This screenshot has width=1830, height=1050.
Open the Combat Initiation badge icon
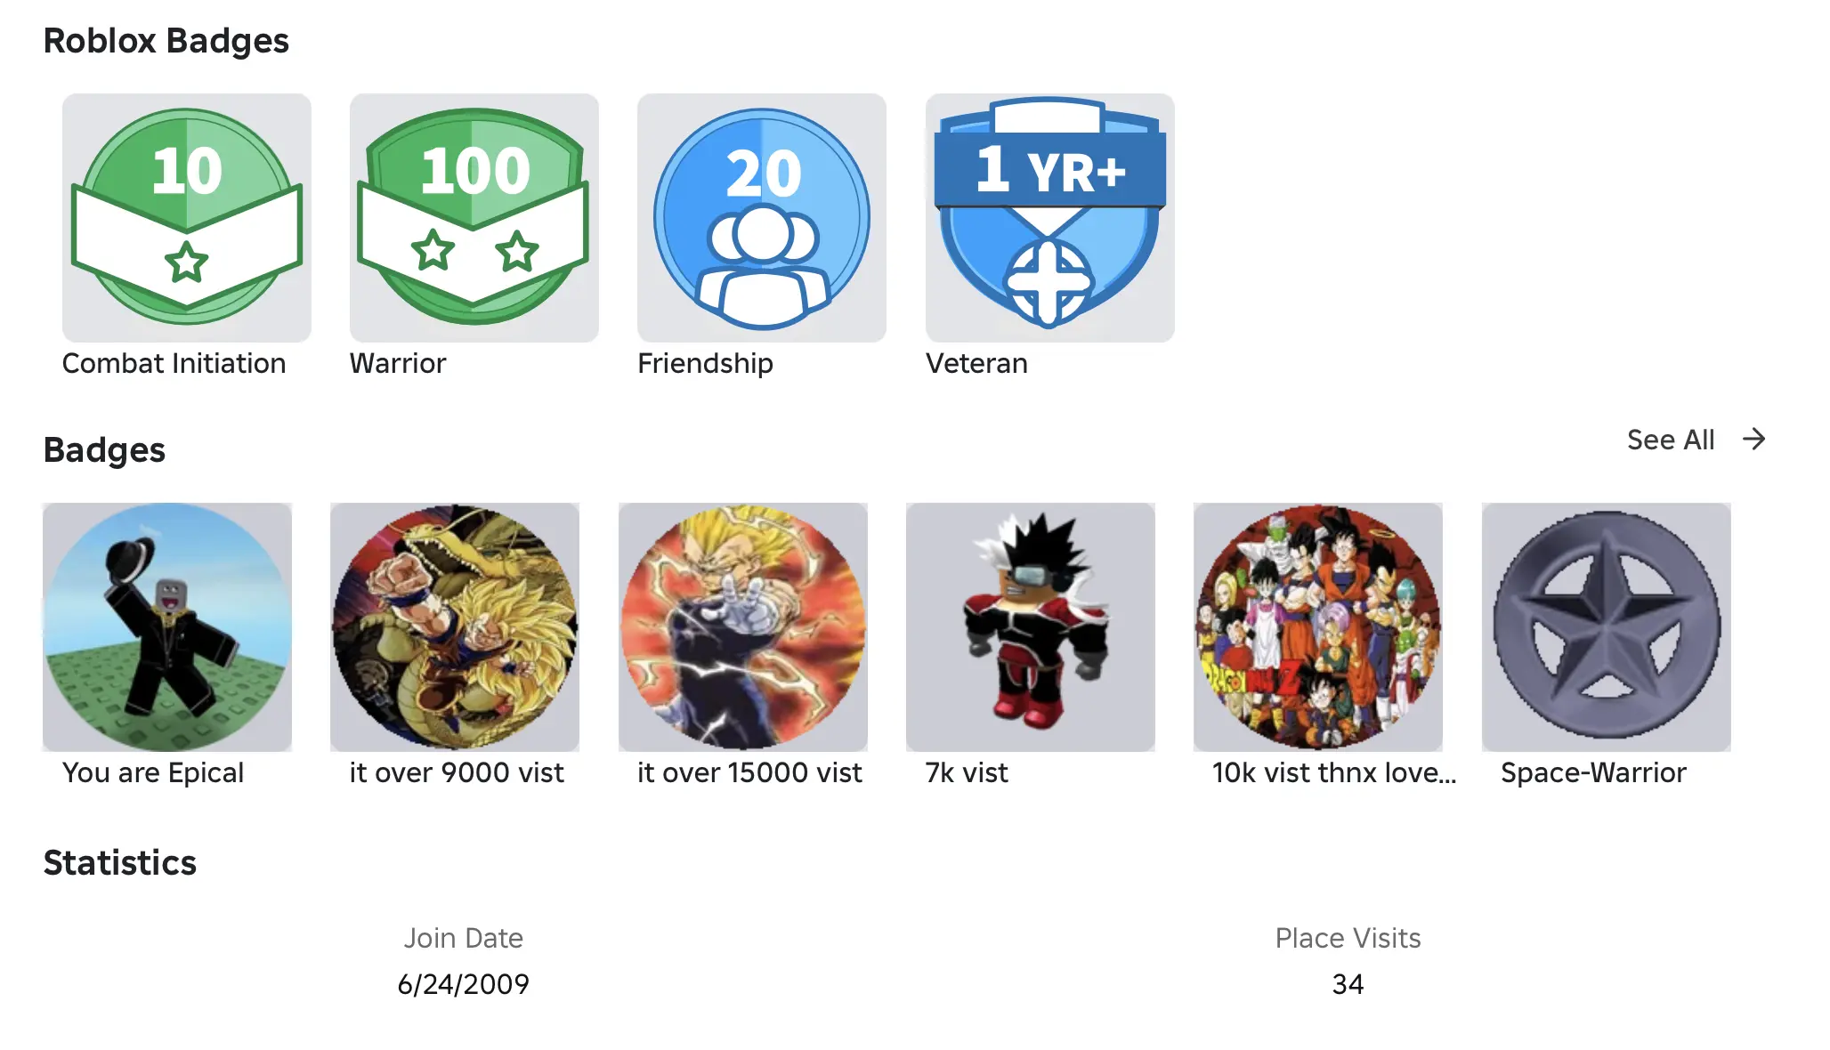[186, 218]
